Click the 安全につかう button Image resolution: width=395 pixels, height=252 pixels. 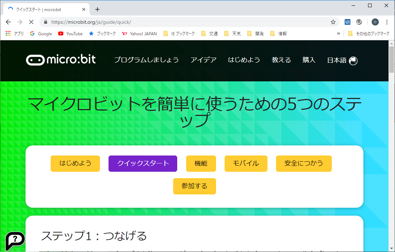tap(304, 163)
